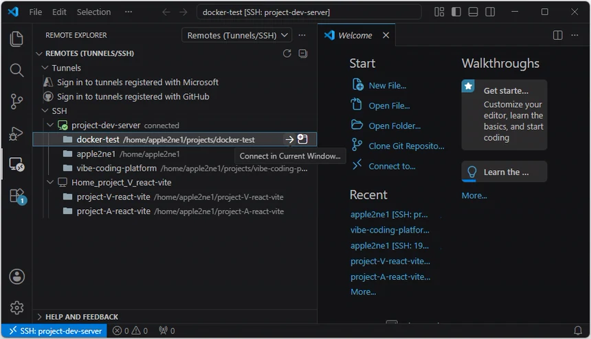
Task: Open the Extensions view icon
Action: [x=17, y=196]
